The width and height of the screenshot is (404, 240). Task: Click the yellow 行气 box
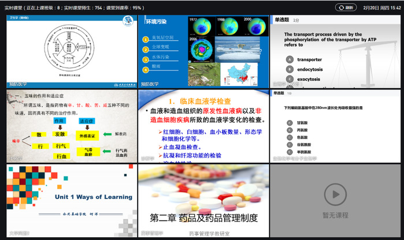click(x=61, y=146)
